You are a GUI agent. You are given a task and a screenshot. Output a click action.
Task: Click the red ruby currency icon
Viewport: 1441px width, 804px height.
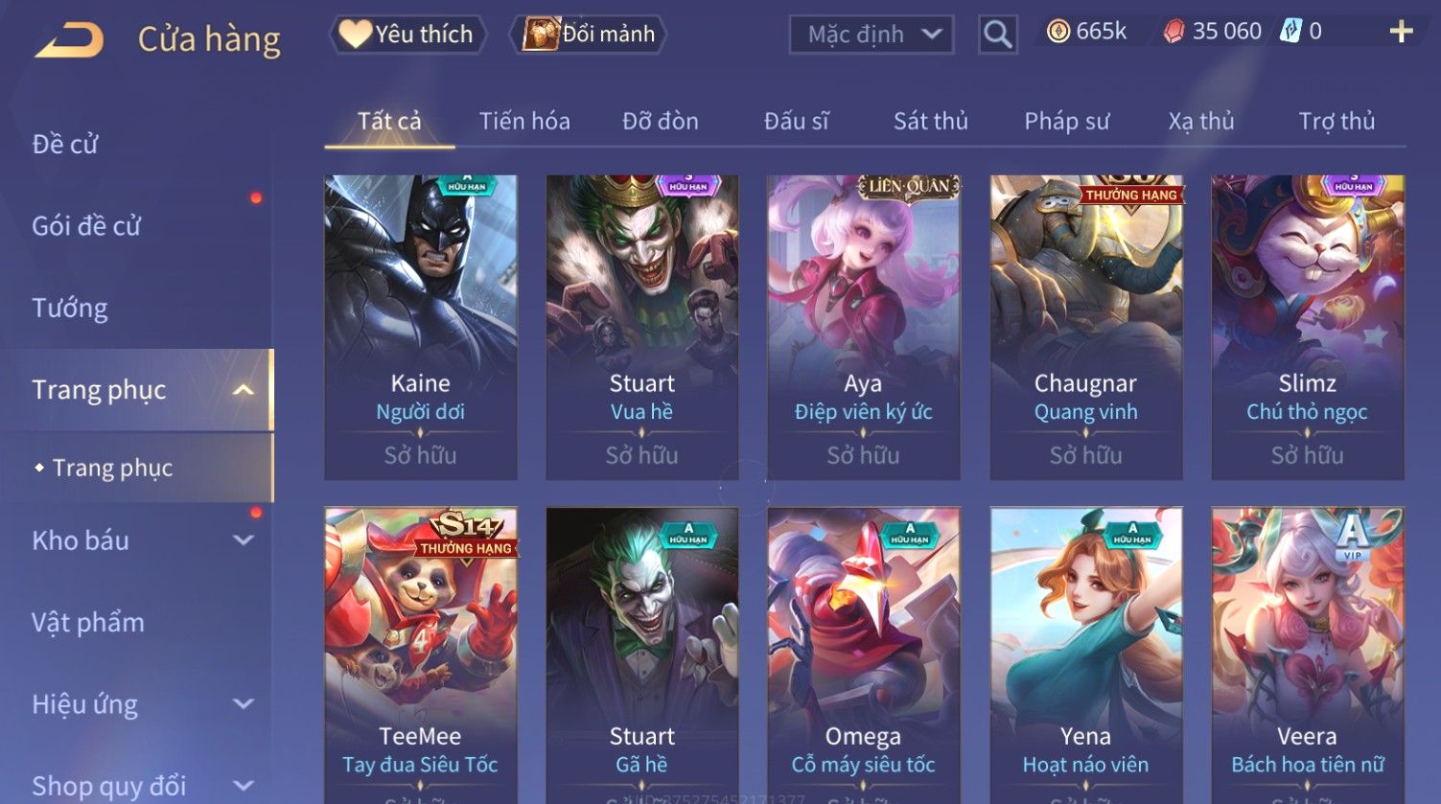click(1174, 32)
